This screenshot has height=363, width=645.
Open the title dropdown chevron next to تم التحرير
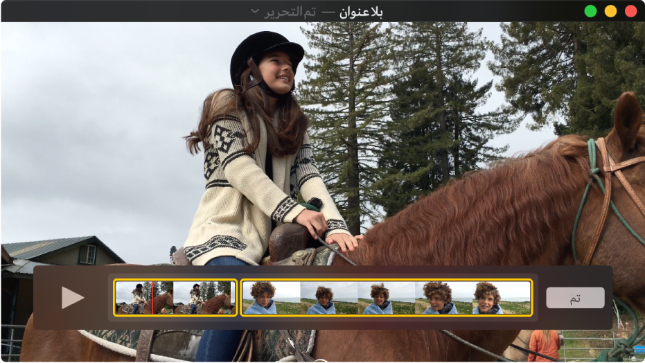coord(255,11)
